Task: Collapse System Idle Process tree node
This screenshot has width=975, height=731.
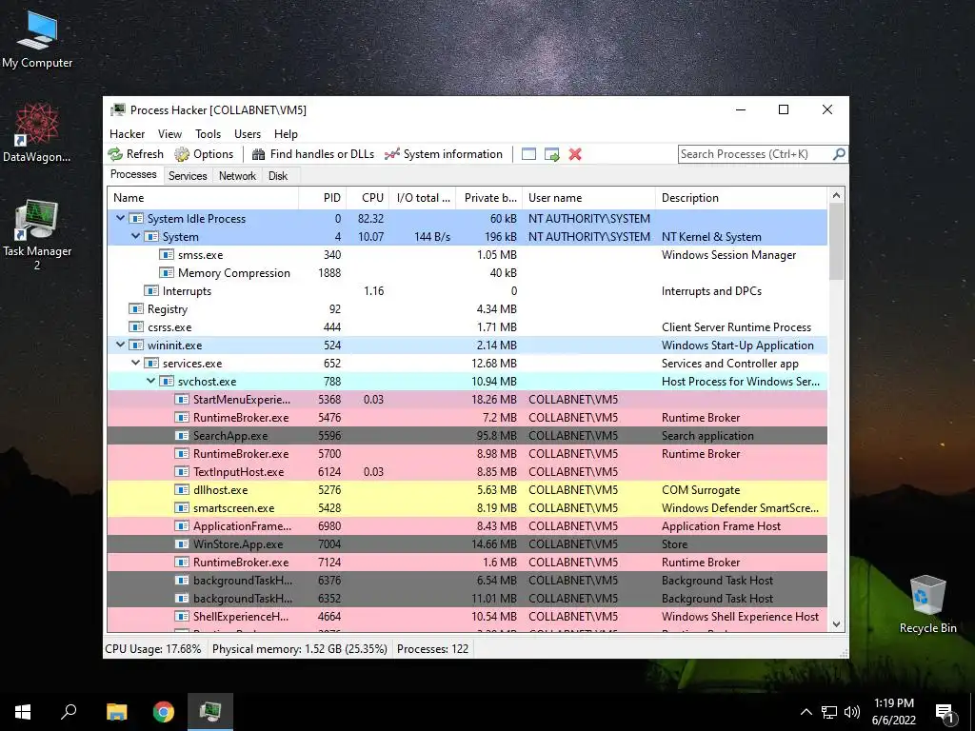Action: (x=121, y=218)
